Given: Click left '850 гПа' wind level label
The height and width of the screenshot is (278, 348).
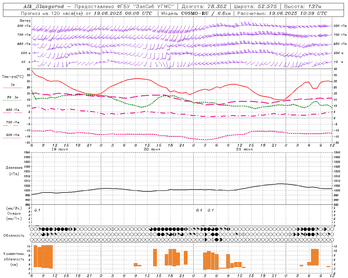Looking at the screenshot, I should pyautogui.click(x=24, y=44).
